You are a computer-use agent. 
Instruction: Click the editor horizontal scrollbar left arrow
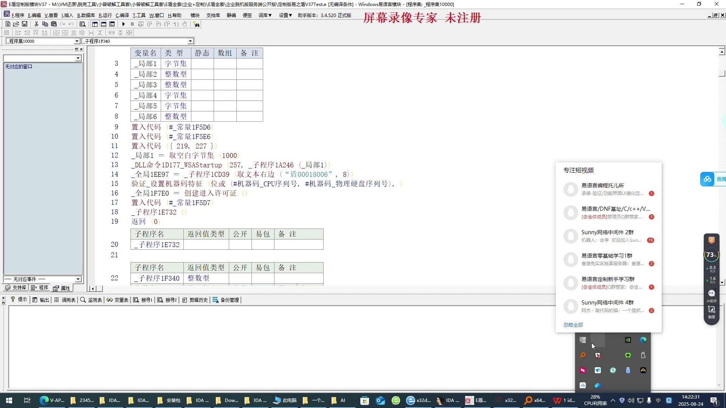(93, 289)
